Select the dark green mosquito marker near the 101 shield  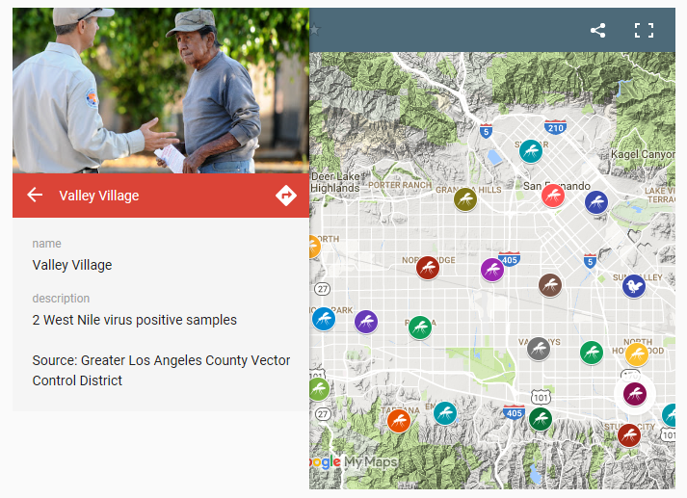point(541,419)
